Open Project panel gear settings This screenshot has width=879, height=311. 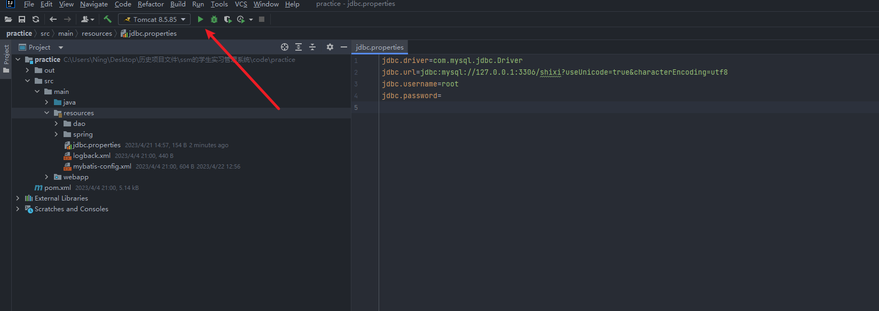coord(330,47)
